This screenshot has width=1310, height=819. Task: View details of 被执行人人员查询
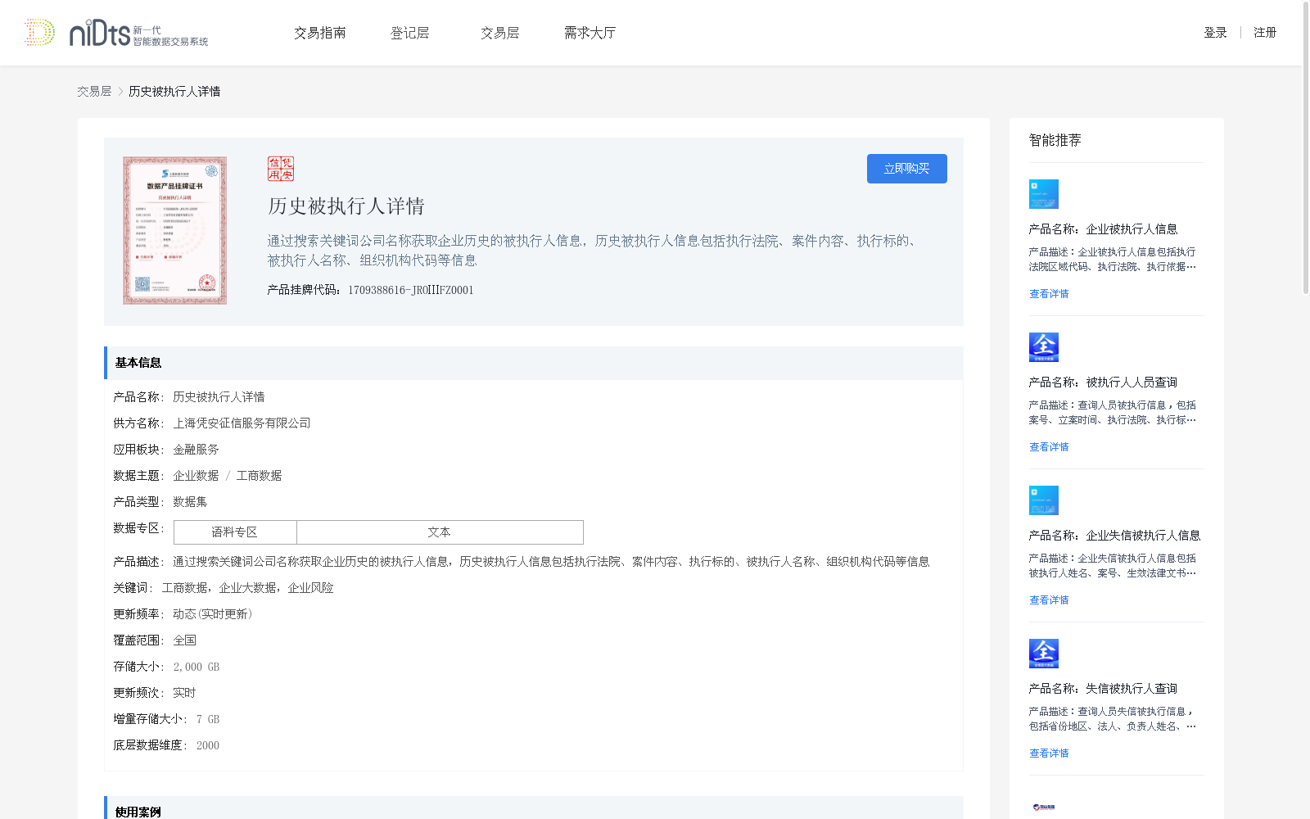(x=1049, y=447)
